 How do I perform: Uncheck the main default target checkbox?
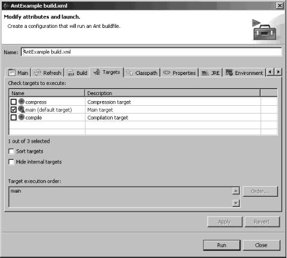click(x=14, y=109)
